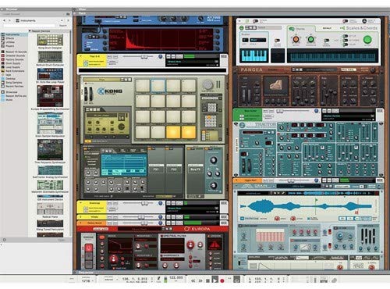This screenshot has height=289, width=390.
Task: Adjust the green mix channel fader
Action: [x=280, y=111]
